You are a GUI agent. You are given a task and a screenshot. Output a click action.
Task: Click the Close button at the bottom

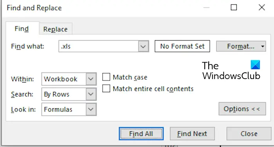point(249,134)
